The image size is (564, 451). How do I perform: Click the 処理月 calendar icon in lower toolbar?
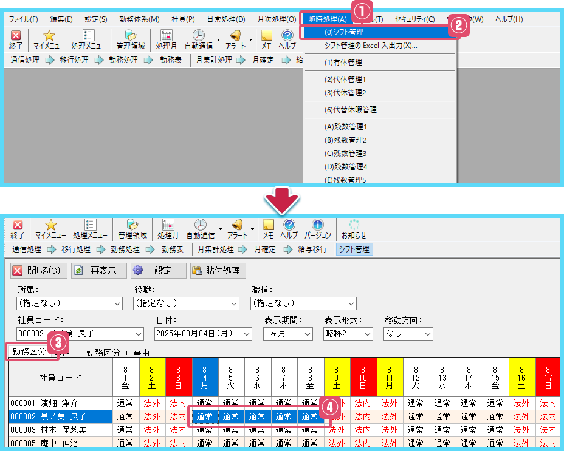click(168, 229)
